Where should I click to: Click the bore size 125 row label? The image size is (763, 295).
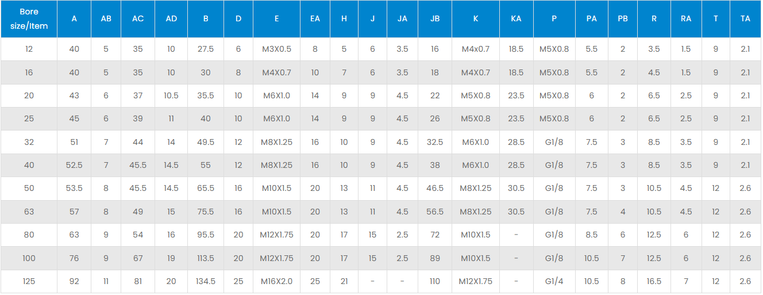click(29, 282)
